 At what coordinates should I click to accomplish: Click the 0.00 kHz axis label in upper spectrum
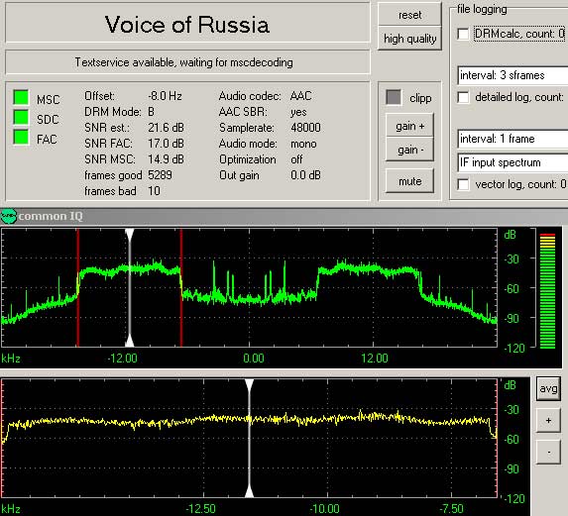tap(253, 359)
